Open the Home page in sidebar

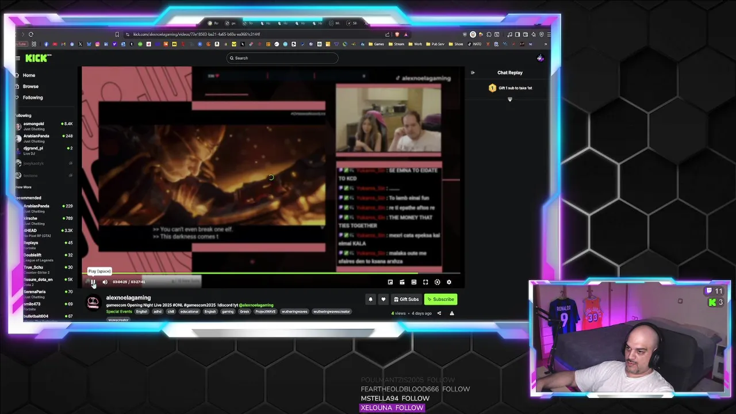29,75
